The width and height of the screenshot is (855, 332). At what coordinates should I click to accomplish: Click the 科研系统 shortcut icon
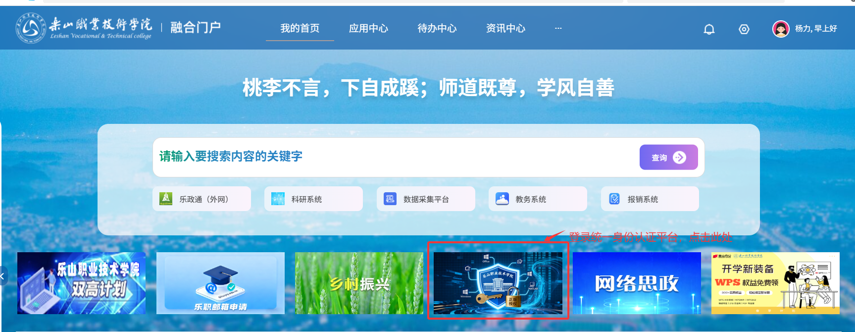(x=278, y=199)
